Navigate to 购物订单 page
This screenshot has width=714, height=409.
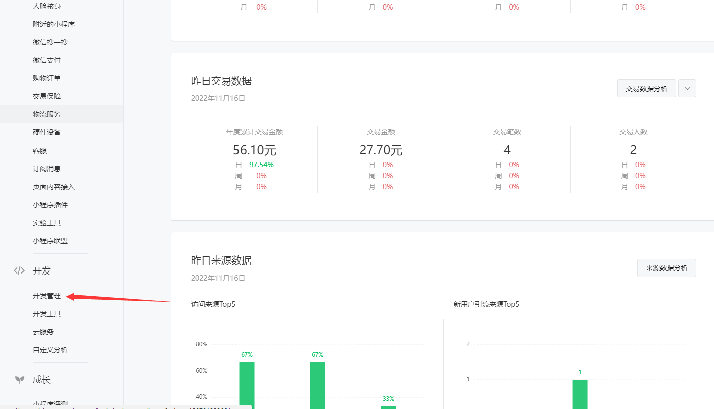coord(47,78)
